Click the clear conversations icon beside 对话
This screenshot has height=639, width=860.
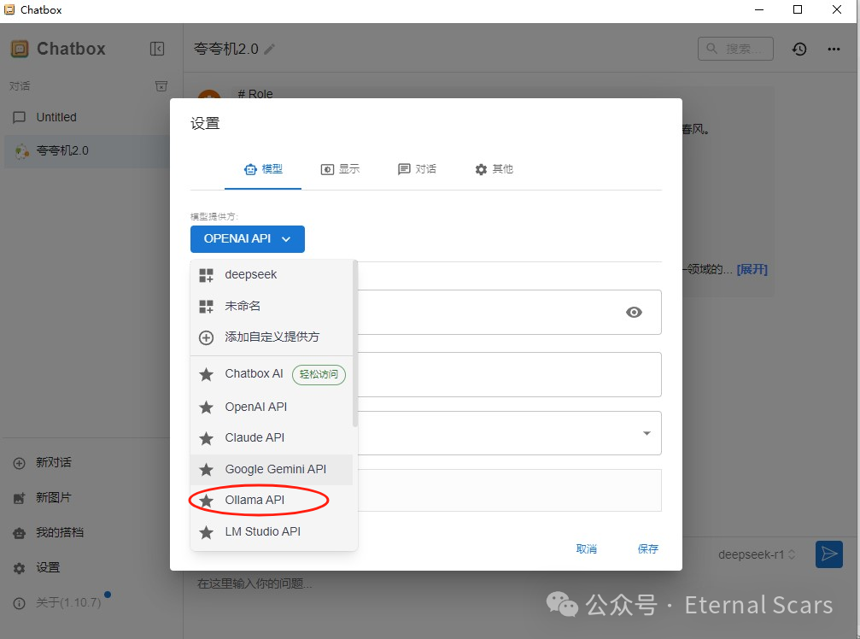click(161, 86)
